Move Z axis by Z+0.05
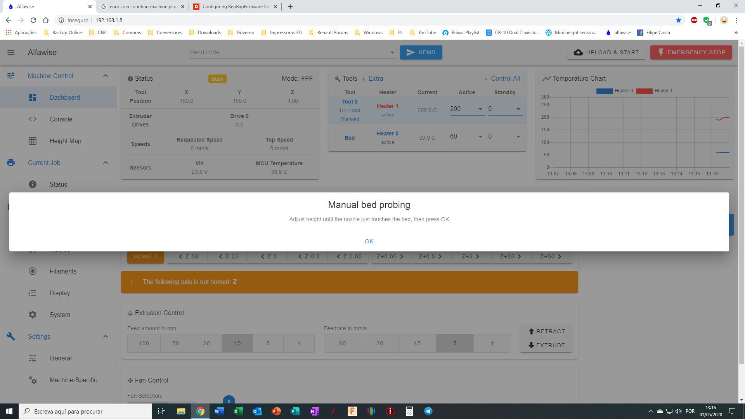This screenshot has height=419, width=745. pos(390,257)
